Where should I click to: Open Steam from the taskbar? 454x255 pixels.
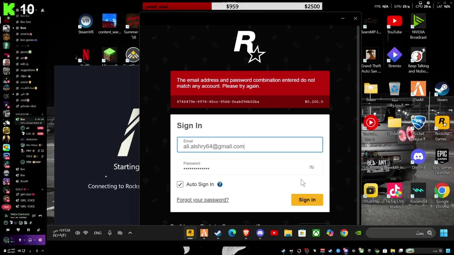point(218,233)
